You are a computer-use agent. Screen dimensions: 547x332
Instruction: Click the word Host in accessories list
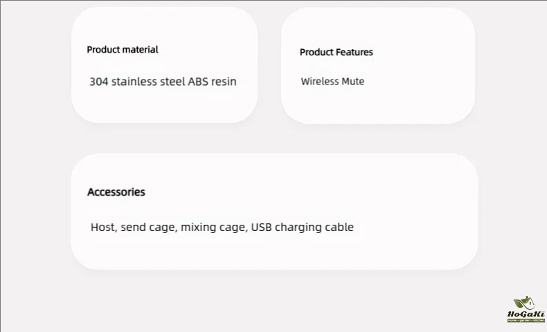click(x=104, y=227)
